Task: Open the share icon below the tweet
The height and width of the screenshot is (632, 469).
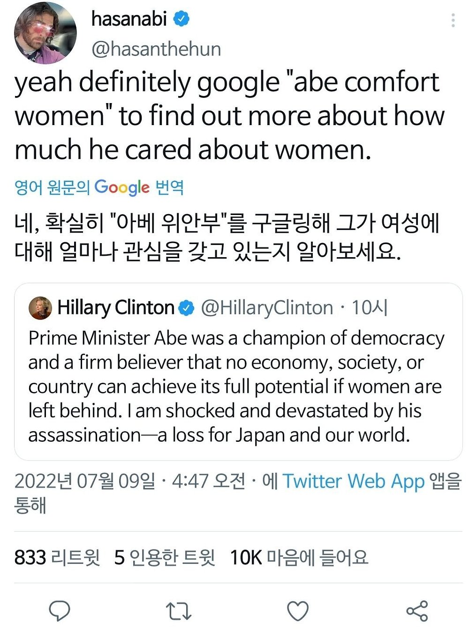Action: tap(417, 611)
